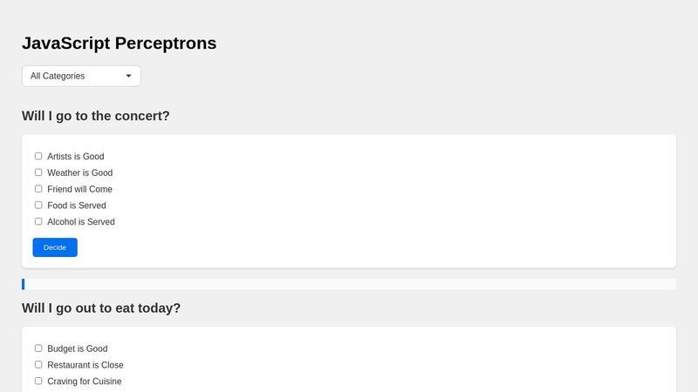Image resolution: width=698 pixels, height=392 pixels.
Task: Click the caret arrow in the category selector
Action: [128, 76]
